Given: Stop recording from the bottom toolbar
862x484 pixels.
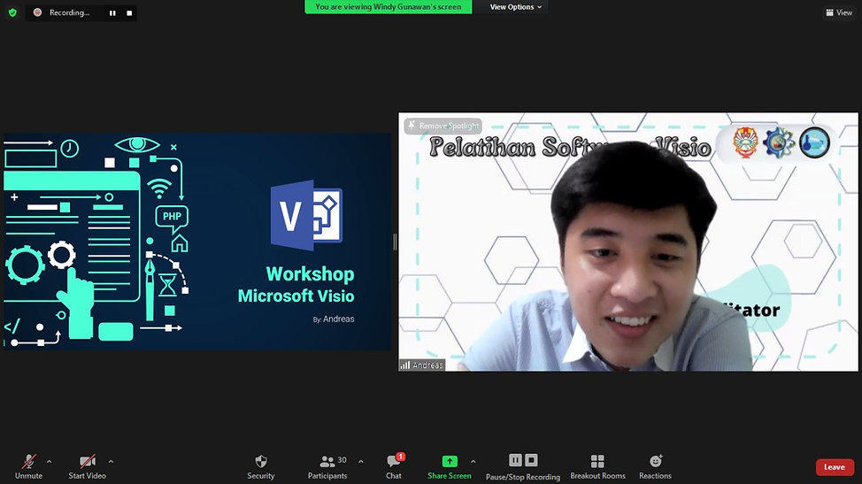Looking at the screenshot, I should coord(531,460).
